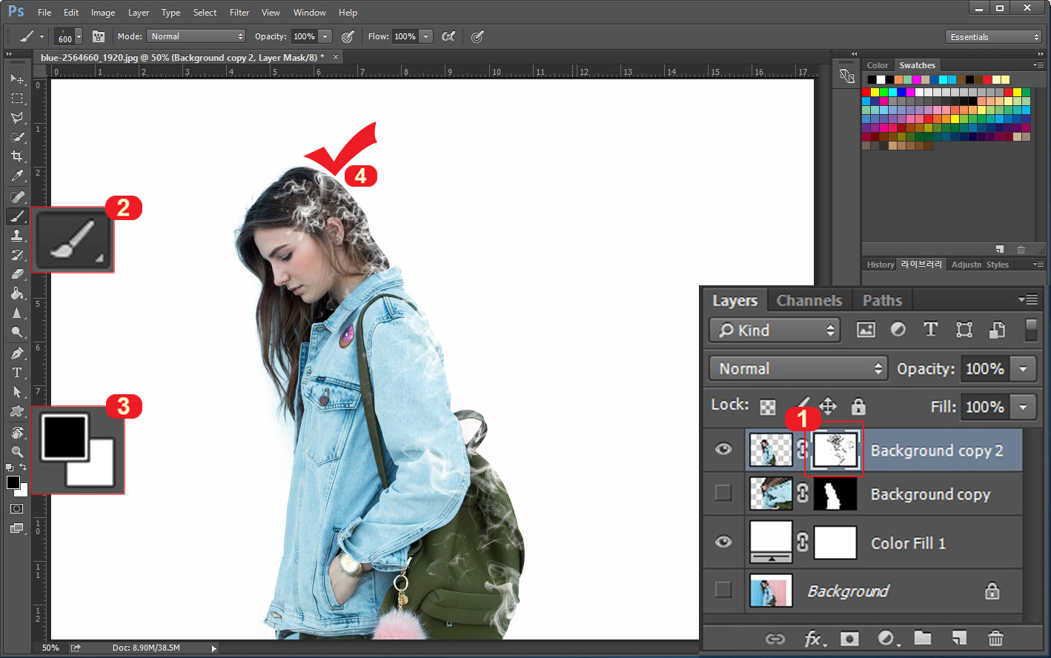1051x658 pixels.
Task: Open the layer Fill dropdown arrow
Action: (1023, 406)
